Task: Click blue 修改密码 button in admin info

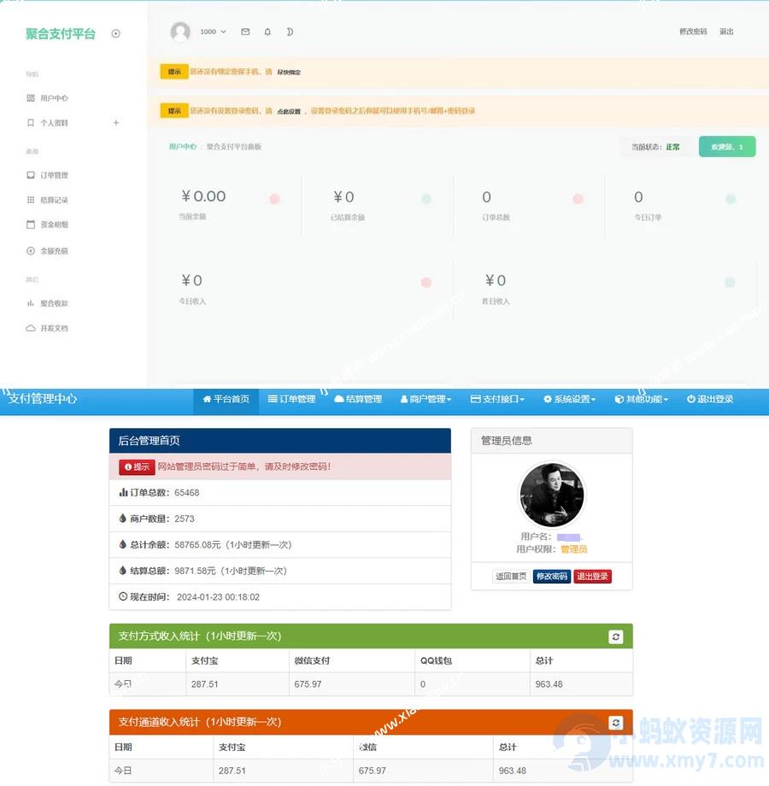Action: (x=551, y=577)
